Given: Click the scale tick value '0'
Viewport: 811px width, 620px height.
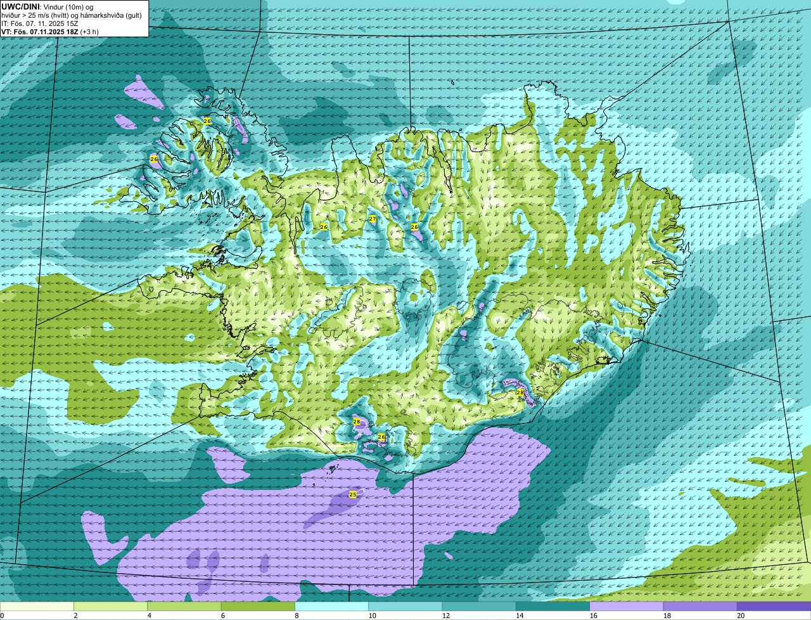Looking at the screenshot, I should pyautogui.click(x=3, y=616).
